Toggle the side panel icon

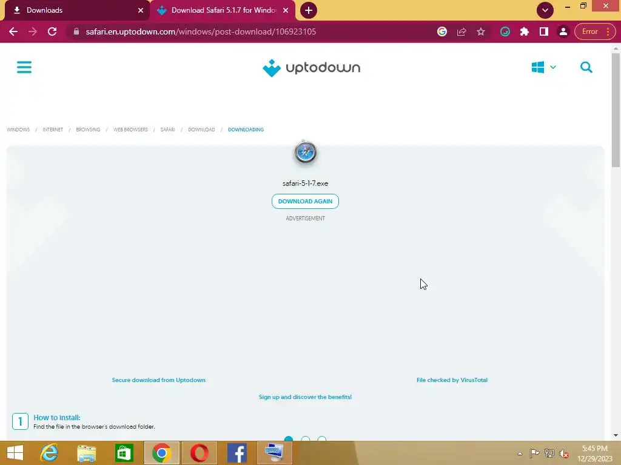pos(544,31)
